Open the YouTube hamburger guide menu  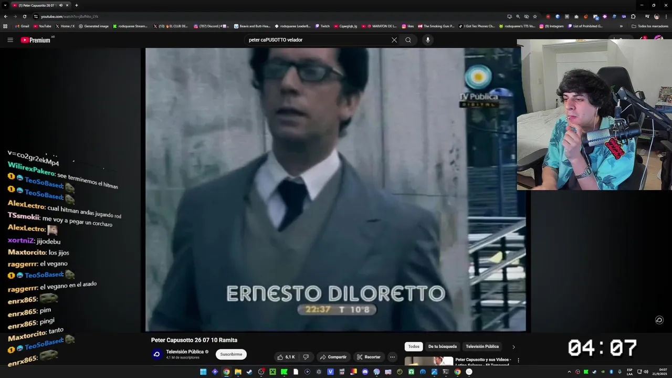pos(10,40)
